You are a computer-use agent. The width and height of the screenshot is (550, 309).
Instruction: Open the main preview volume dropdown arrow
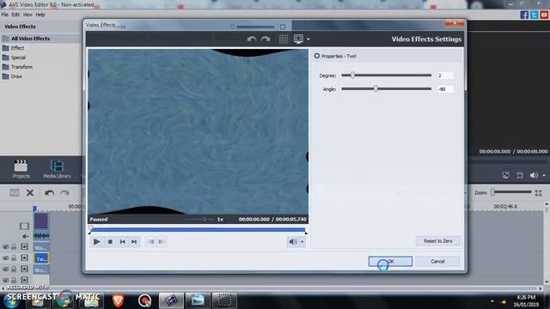point(544,175)
